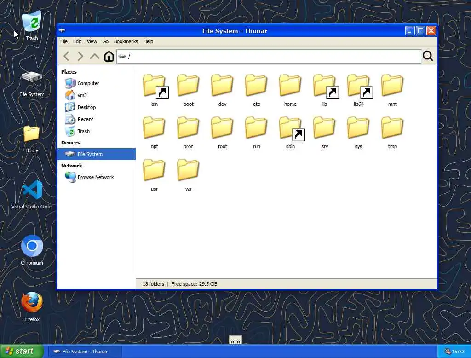Select the Trash desktop icon
The width and height of the screenshot is (471, 358).
tap(32, 21)
